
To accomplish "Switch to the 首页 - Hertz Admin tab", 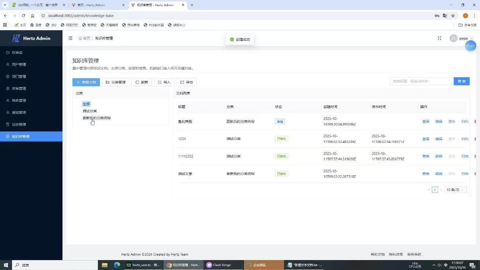I will (x=98, y=5).
